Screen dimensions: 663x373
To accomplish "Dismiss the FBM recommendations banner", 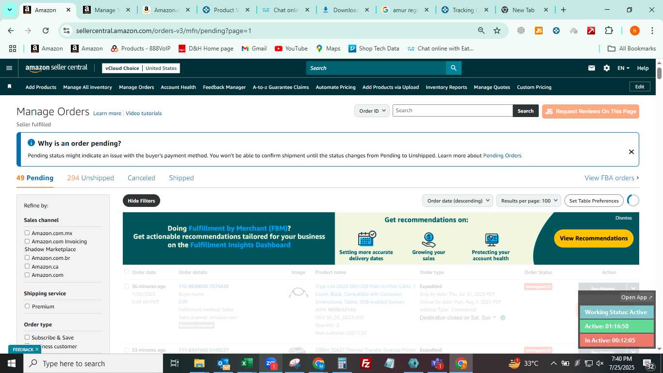I will tap(624, 218).
